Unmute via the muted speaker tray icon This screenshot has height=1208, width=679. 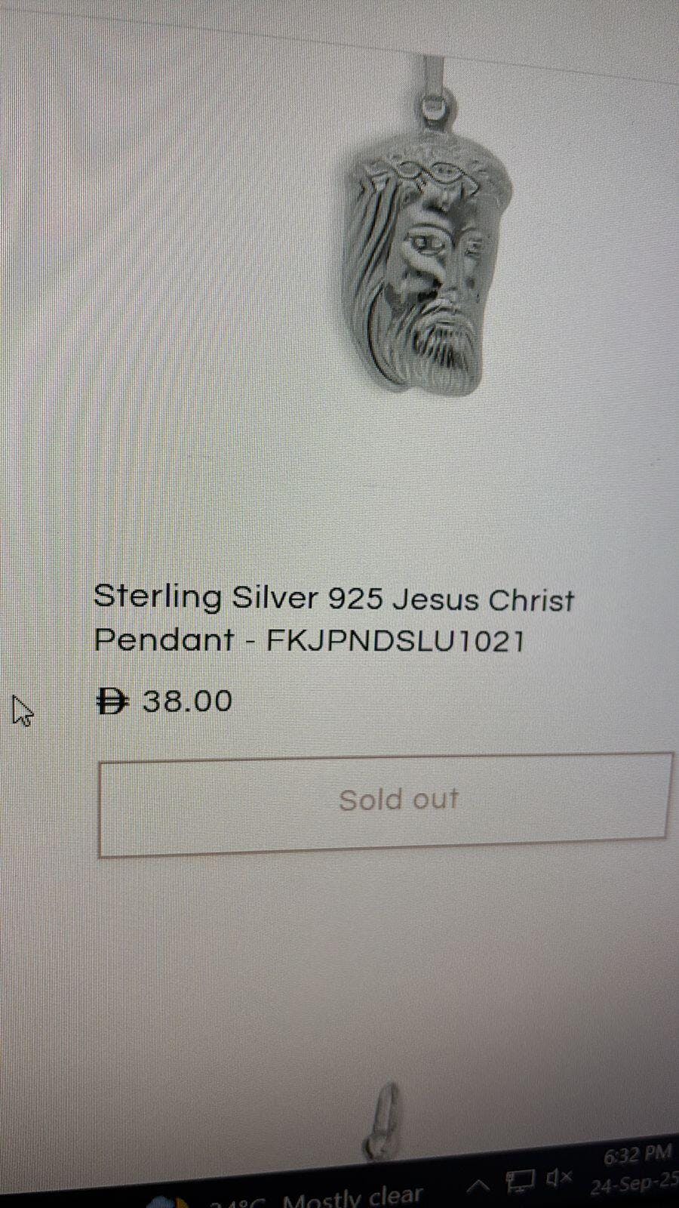(x=559, y=1176)
